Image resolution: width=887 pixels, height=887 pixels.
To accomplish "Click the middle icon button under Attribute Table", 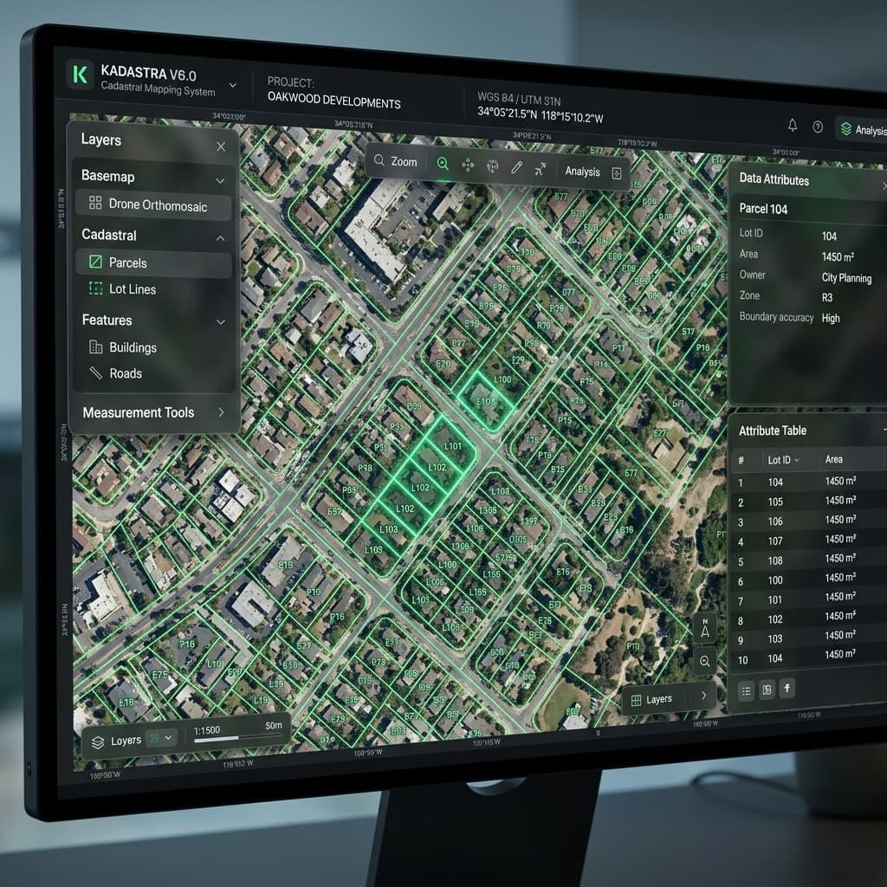I will (767, 690).
